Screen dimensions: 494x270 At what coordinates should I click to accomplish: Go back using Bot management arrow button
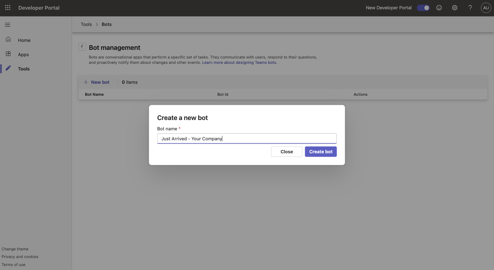pyautogui.click(x=82, y=47)
